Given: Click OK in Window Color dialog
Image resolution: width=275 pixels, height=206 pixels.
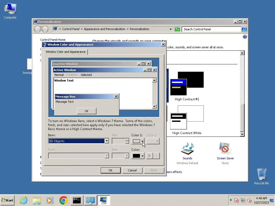Looking at the screenshot, I should point(111,170).
